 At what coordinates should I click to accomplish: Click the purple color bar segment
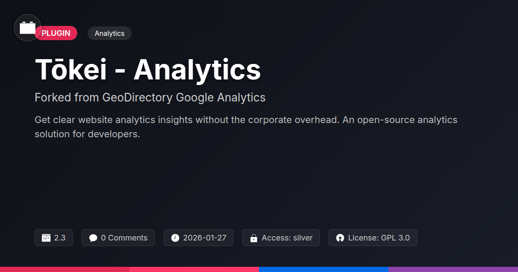(453, 269)
